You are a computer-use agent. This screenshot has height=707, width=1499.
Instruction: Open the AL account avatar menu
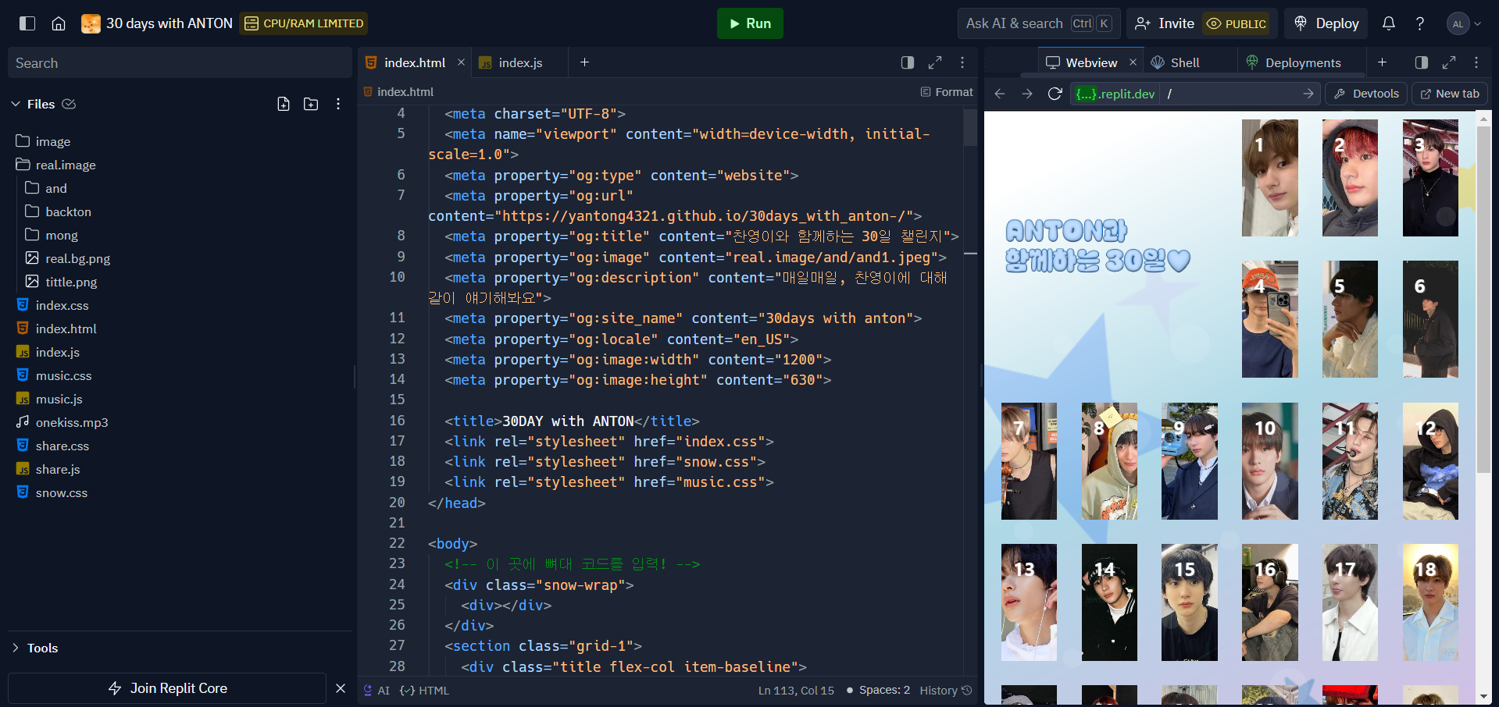(x=1464, y=23)
